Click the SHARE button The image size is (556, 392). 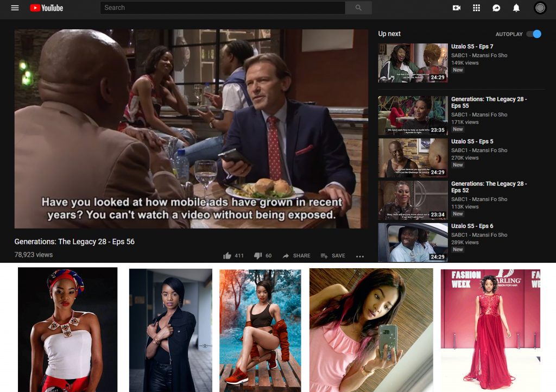click(x=296, y=256)
